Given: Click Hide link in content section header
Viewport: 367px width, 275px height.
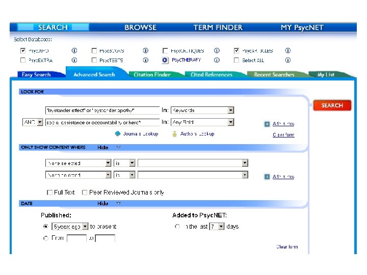Looking at the screenshot, I should 103,147.
